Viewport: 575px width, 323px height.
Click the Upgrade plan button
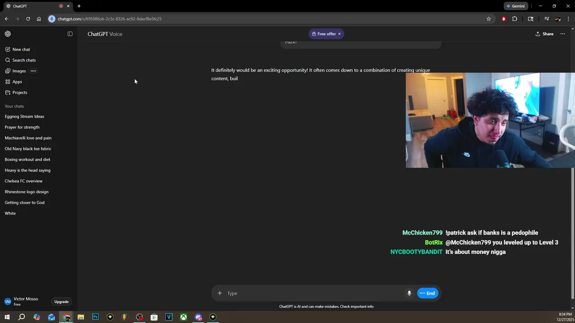[62, 302]
